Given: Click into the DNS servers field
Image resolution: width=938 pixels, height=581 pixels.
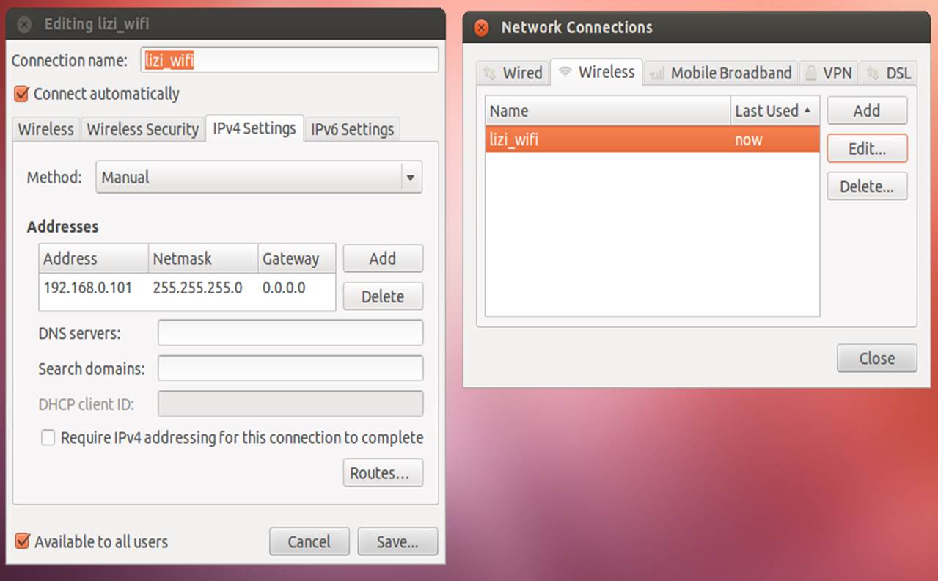Looking at the screenshot, I should pos(290,333).
